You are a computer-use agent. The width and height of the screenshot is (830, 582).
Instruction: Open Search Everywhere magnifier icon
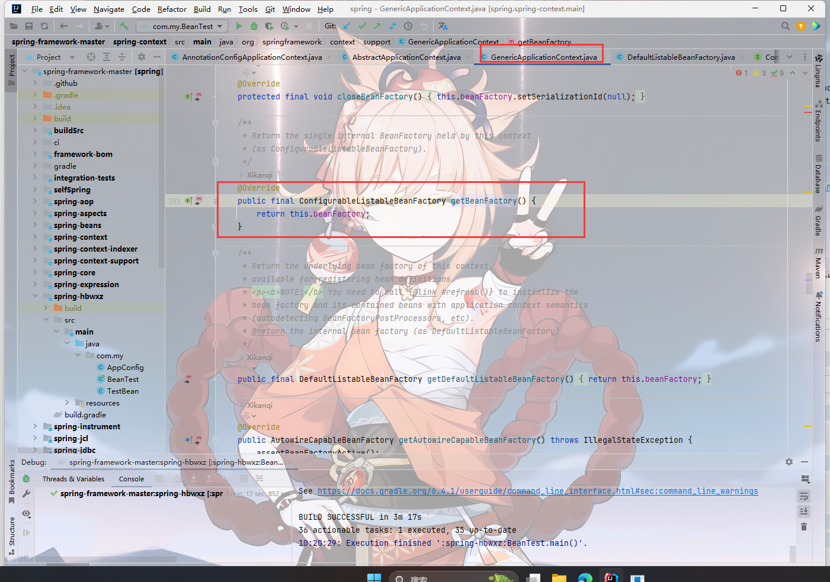click(x=786, y=26)
